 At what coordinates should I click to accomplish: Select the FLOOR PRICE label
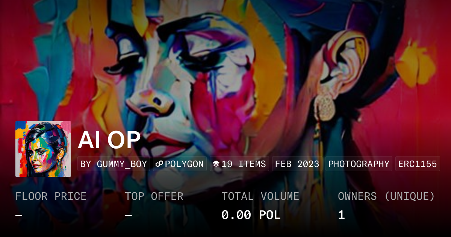point(51,196)
